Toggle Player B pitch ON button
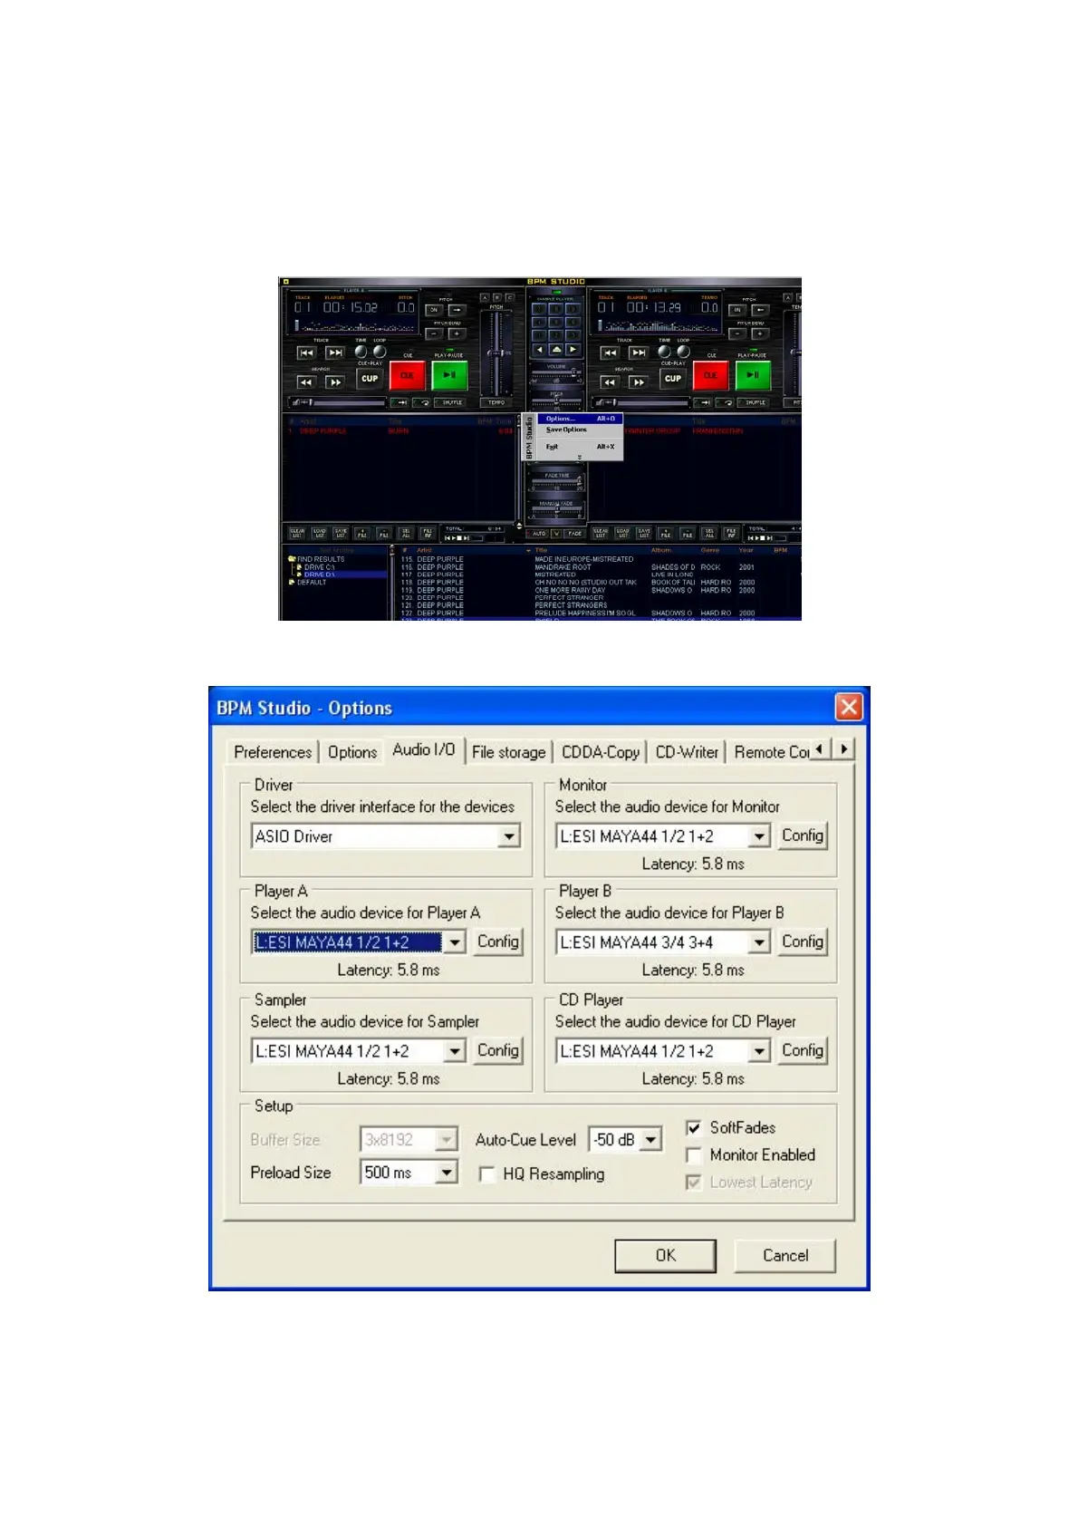 coord(738,310)
